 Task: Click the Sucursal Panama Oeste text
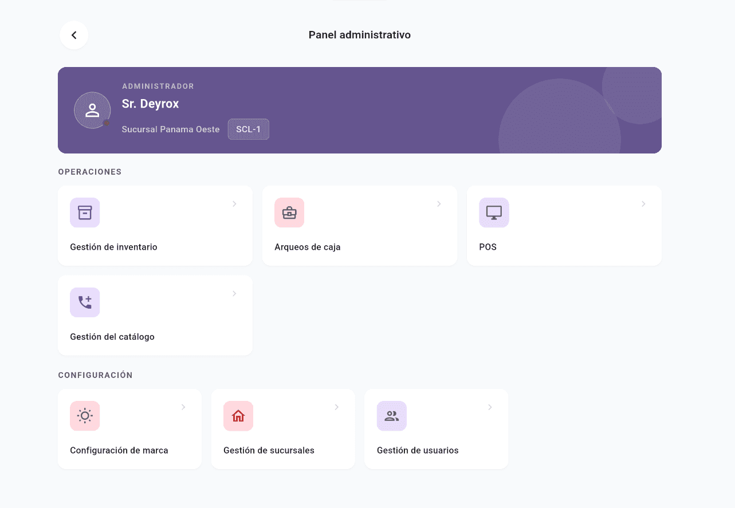pos(171,129)
